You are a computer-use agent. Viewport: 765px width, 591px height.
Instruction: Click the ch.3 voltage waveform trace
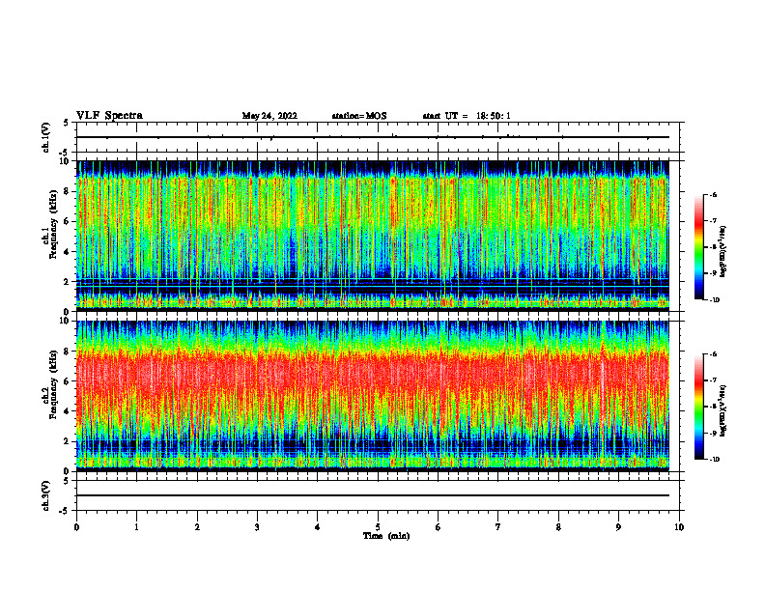373,495
